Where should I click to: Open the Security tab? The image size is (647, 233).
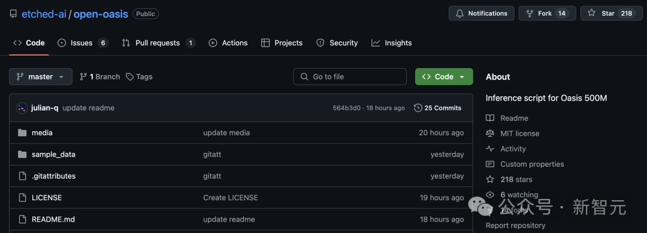pos(337,43)
